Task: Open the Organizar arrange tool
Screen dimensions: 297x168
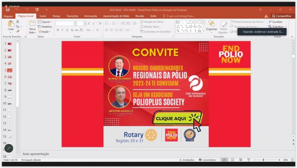Action: point(211,25)
